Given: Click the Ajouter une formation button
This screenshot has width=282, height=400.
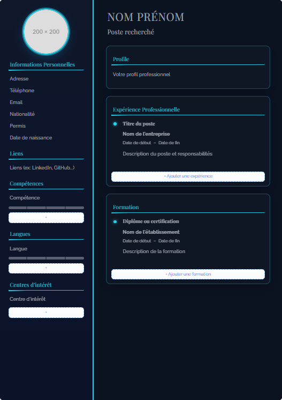Looking at the screenshot, I should point(188,274).
